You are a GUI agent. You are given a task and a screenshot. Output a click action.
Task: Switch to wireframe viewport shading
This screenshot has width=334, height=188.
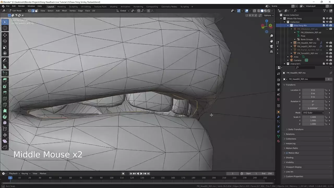[259, 11]
